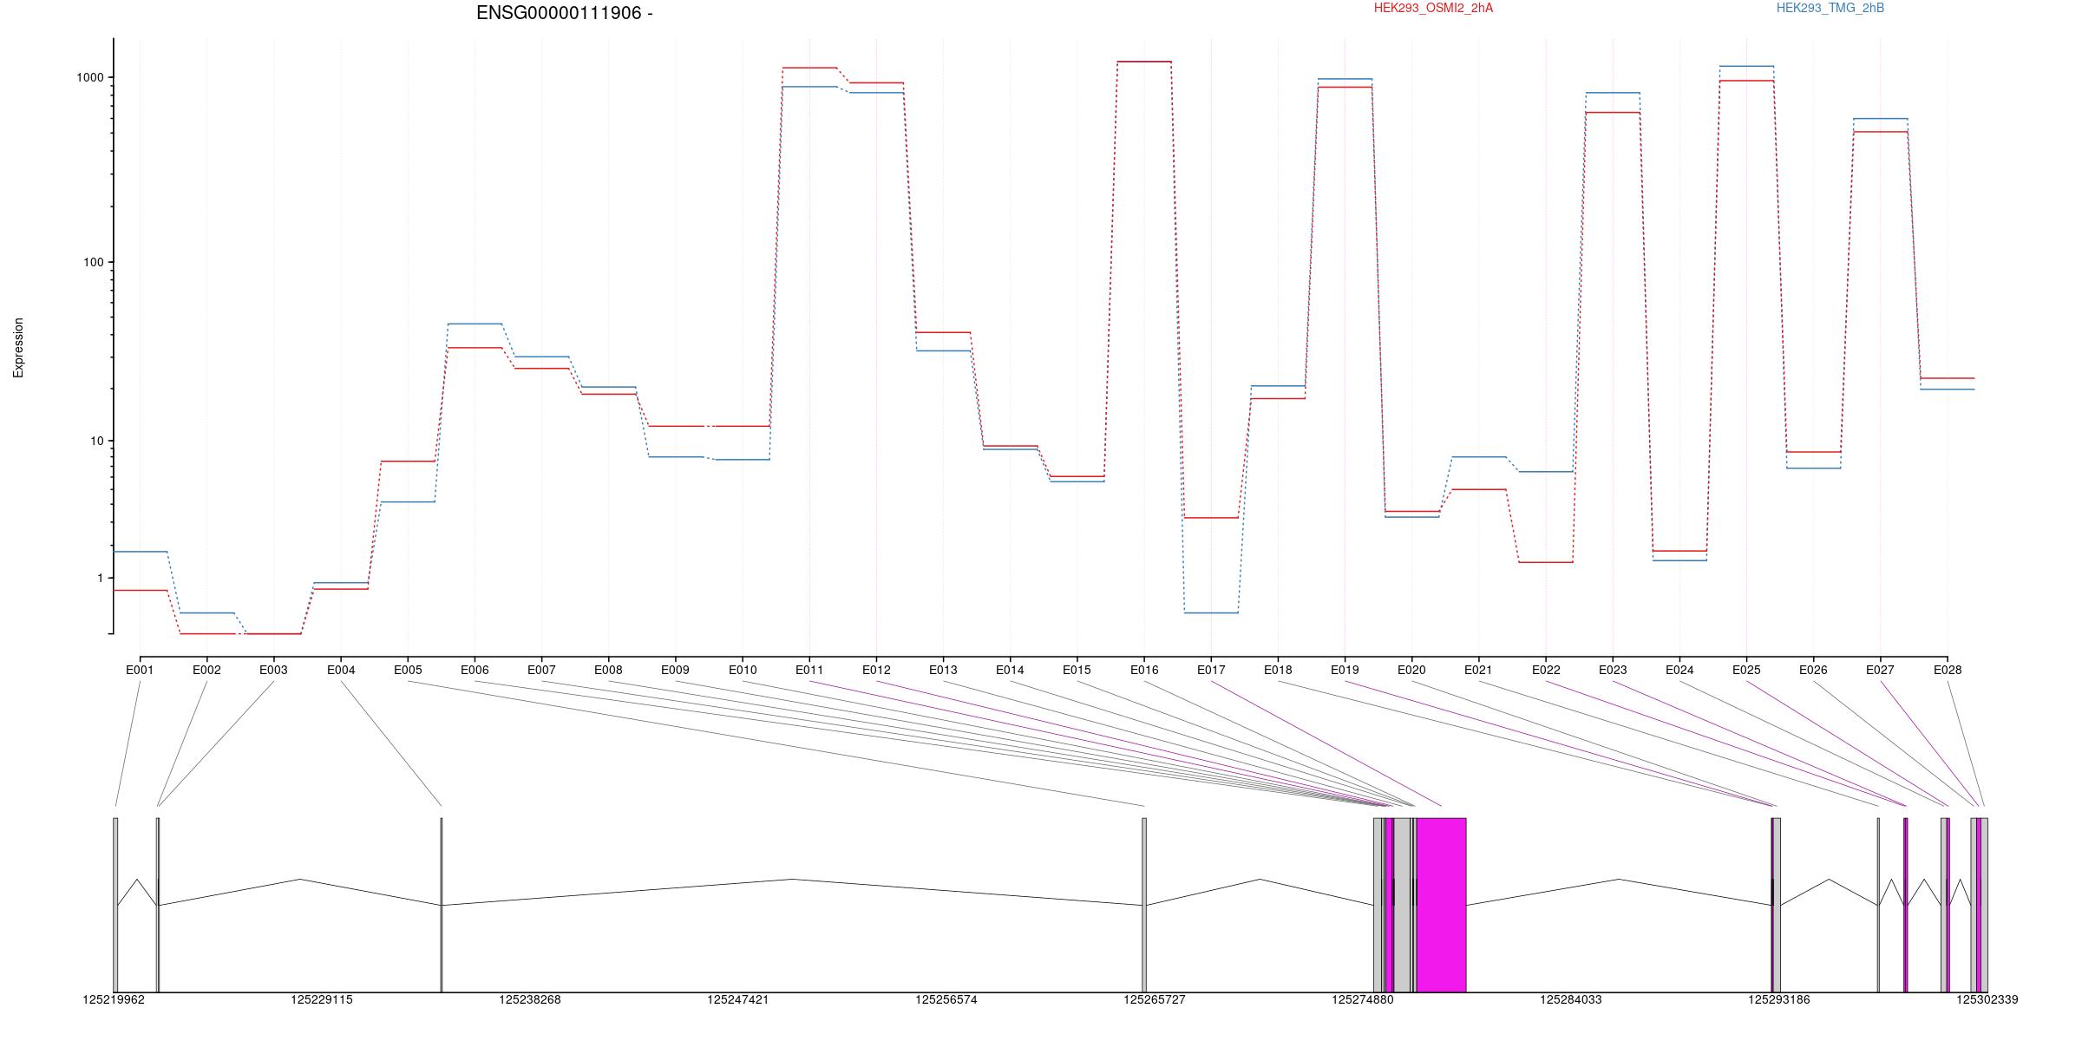Select the HEK293_TMG_2hB legend label
The height and width of the screenshot is (1041, 2082).
[1830, 8]
